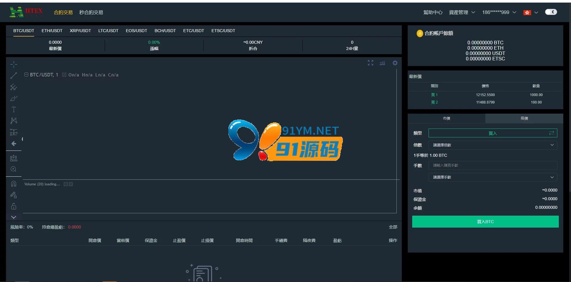Open the 幫助中心 link
The image size is (571, 282).
point(433,12)
